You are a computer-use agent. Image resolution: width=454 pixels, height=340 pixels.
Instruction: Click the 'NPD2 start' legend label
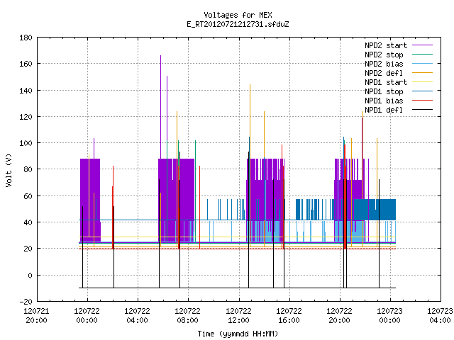click(x=386, y=45)
